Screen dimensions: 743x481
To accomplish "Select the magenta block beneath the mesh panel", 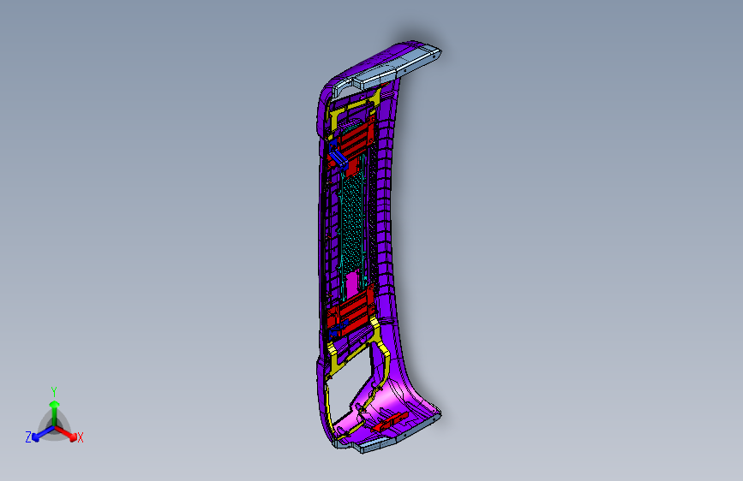I will pos(352,283).
